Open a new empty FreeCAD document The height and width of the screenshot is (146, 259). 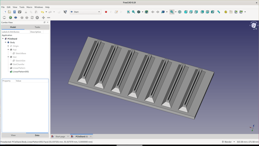(5, 12)
